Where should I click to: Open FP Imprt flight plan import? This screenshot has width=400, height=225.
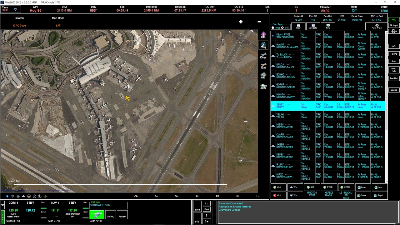[x=394, y=25]
